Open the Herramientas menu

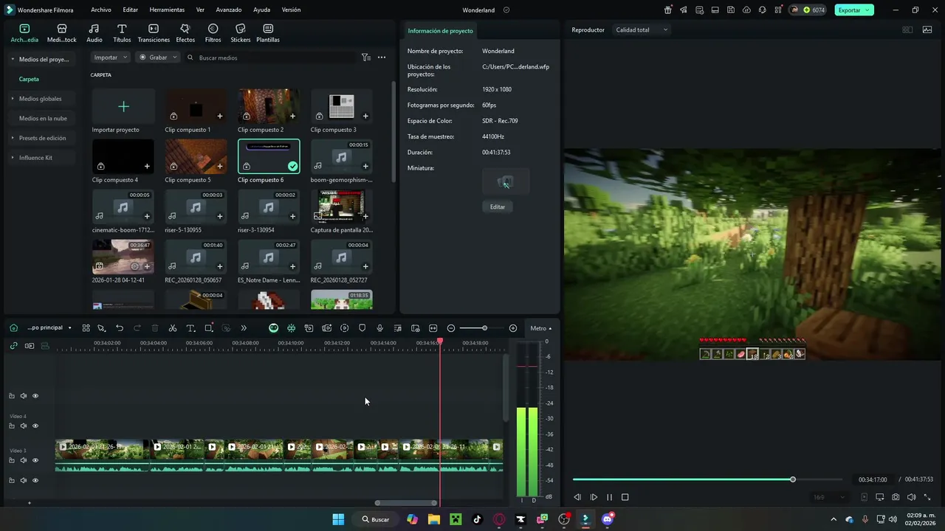(x=167, y=10)
